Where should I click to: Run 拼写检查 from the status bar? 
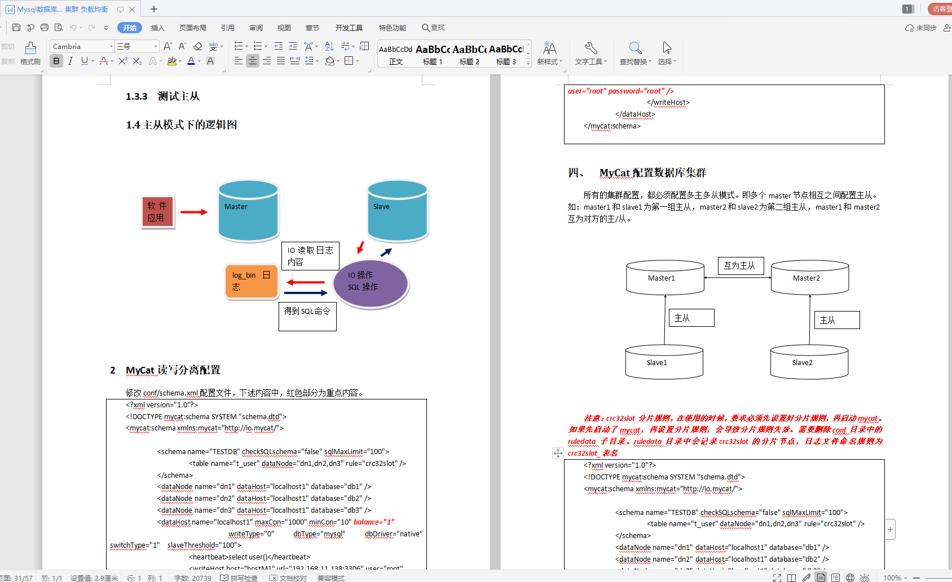[x=239, y=577]
